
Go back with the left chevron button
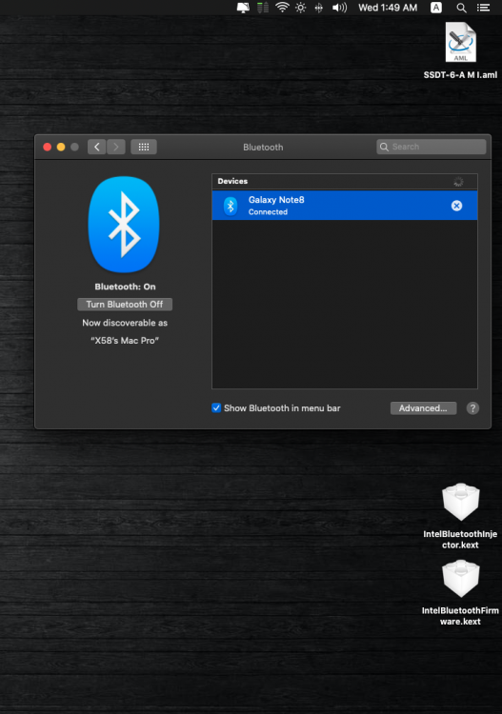pos(96,147)
